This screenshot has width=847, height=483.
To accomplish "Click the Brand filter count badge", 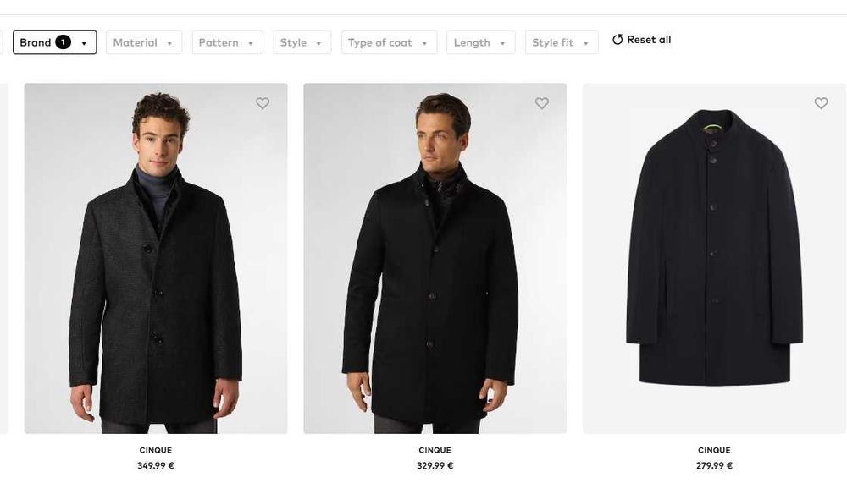I will (x=63, y=42).
